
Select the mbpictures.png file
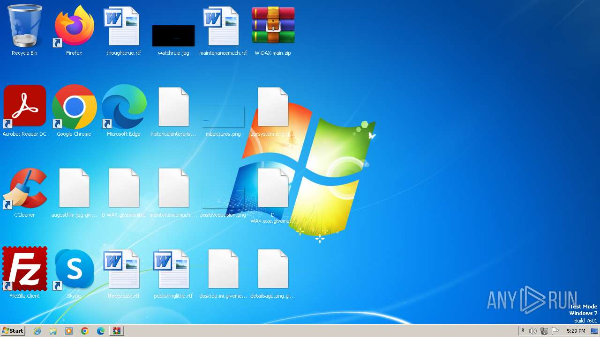[223, 121]
